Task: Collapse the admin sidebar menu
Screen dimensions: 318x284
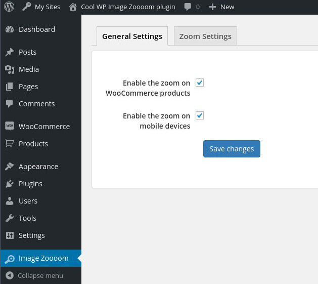Action: click(34, 276)
